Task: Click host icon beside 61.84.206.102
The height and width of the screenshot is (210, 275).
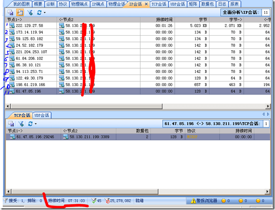Action: tap(12, 59)
